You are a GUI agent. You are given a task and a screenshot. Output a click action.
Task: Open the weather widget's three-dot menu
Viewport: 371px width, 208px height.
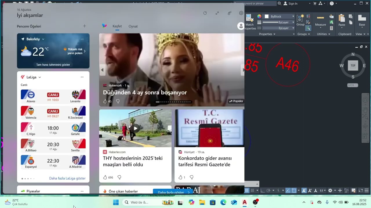click(82, 39)
